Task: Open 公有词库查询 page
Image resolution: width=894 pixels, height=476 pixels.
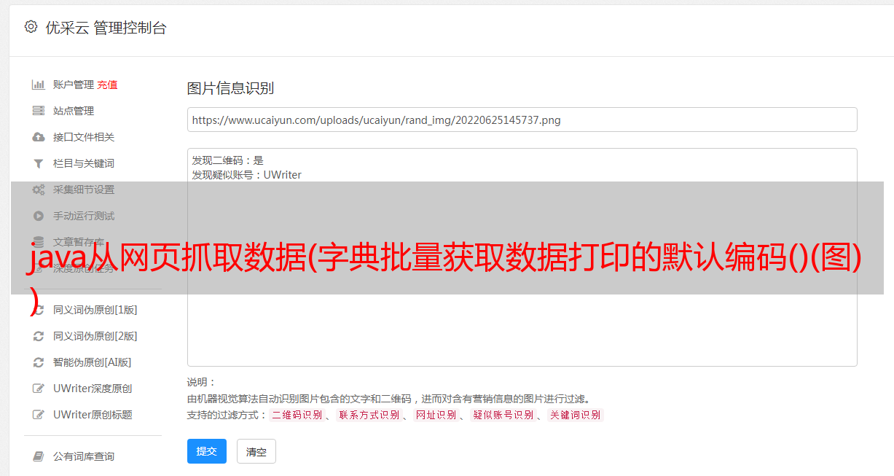Action: tap(84, 456)
